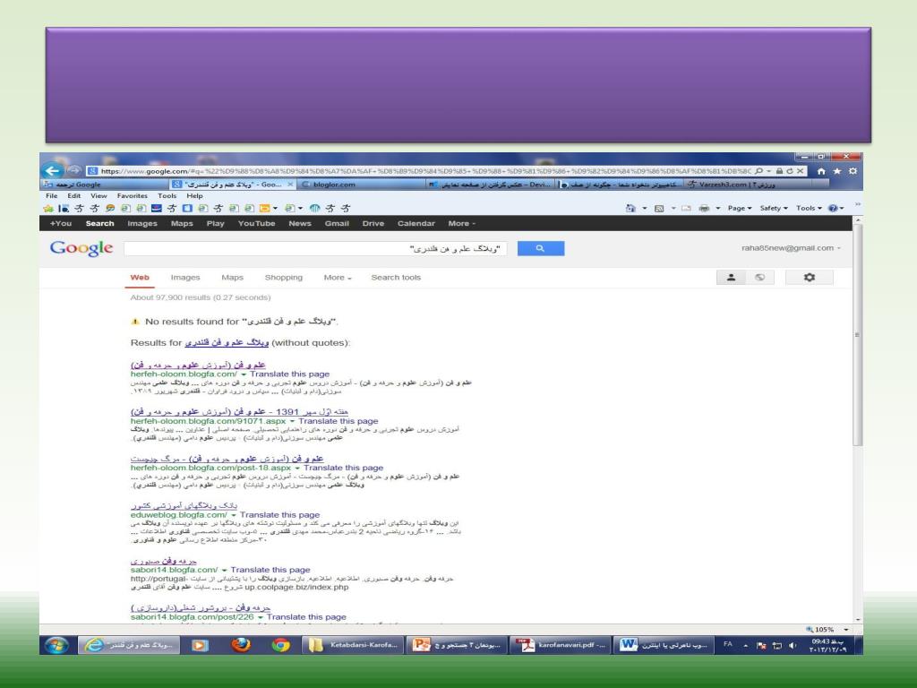Click the printer icon in the command bar

704,208
